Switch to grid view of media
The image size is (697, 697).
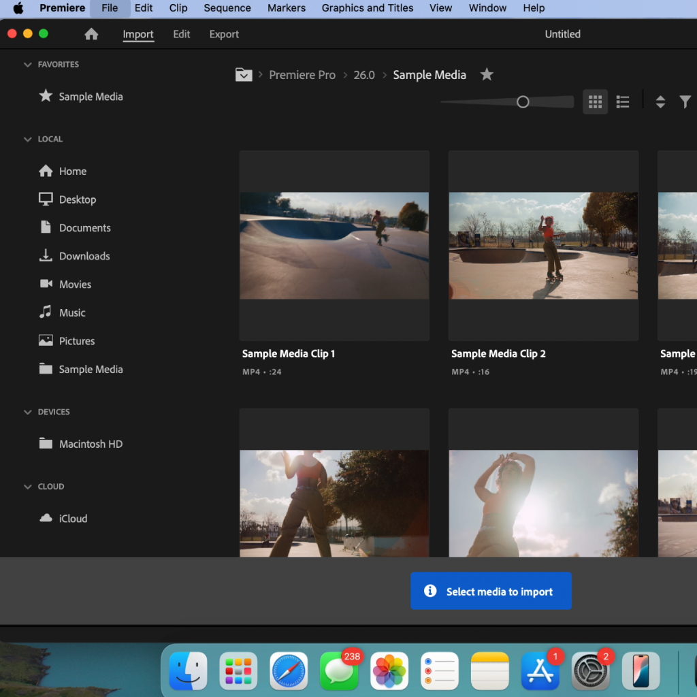pyautogui.click(x=595, y=102)
